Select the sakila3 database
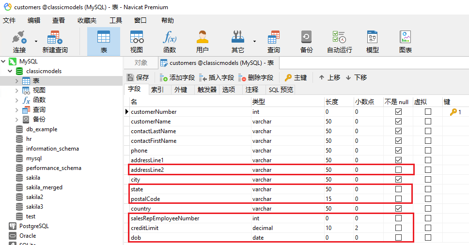Image resolution: width=469 pixels, height=245 pixels. tap(34, 207)
